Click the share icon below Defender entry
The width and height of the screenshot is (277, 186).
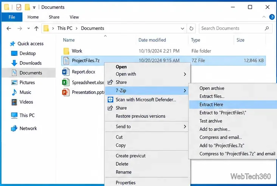coord(110,108)
